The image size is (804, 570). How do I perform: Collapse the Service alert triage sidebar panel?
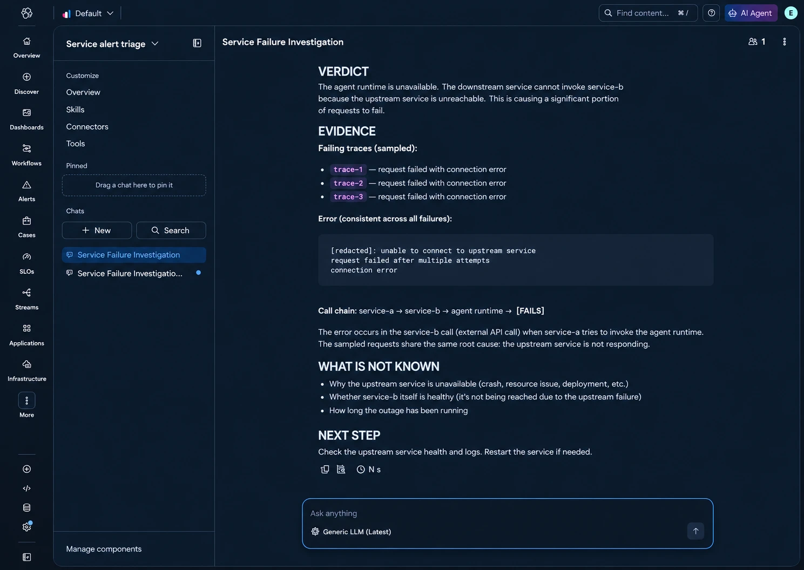197,43
